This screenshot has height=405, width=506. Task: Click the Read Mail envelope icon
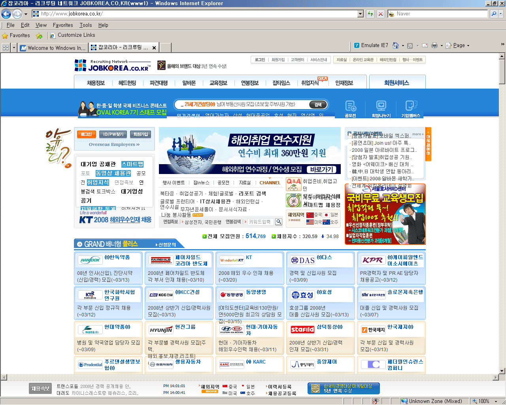(x=425, y=45)
